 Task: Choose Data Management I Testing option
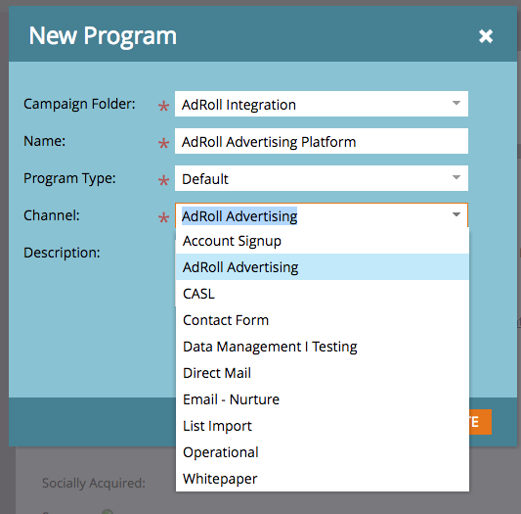pos(323,347)
